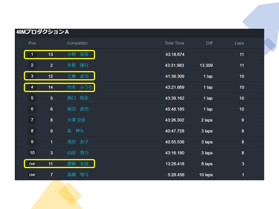Image resolution: width=279 pixels, height=209 pixels.
Task: Sort by the Total Time column header
Action: pos(174,43)
